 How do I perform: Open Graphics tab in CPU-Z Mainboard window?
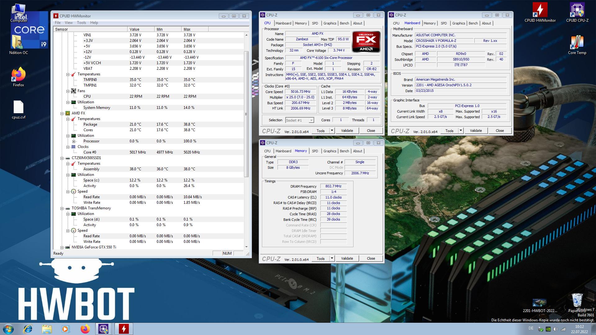[x=458, y=23]
